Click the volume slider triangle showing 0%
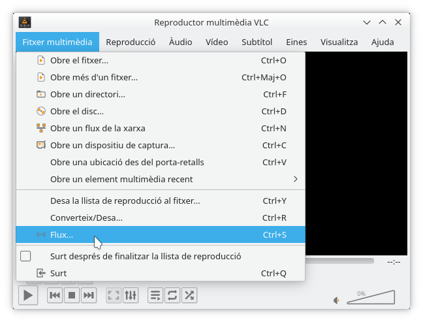This screenshot has height=322, width=423. (x=371, y=297)
